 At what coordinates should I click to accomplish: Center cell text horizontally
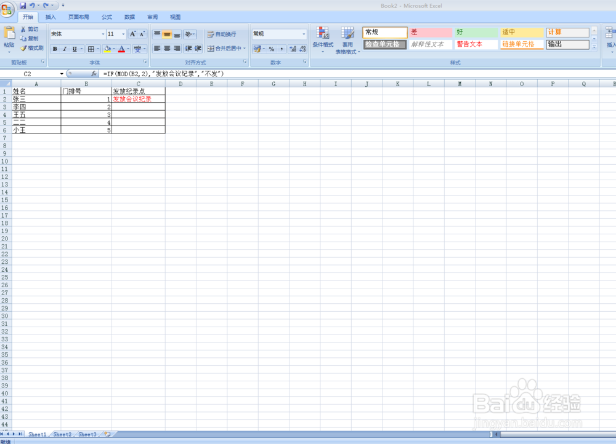pos(167,49)
